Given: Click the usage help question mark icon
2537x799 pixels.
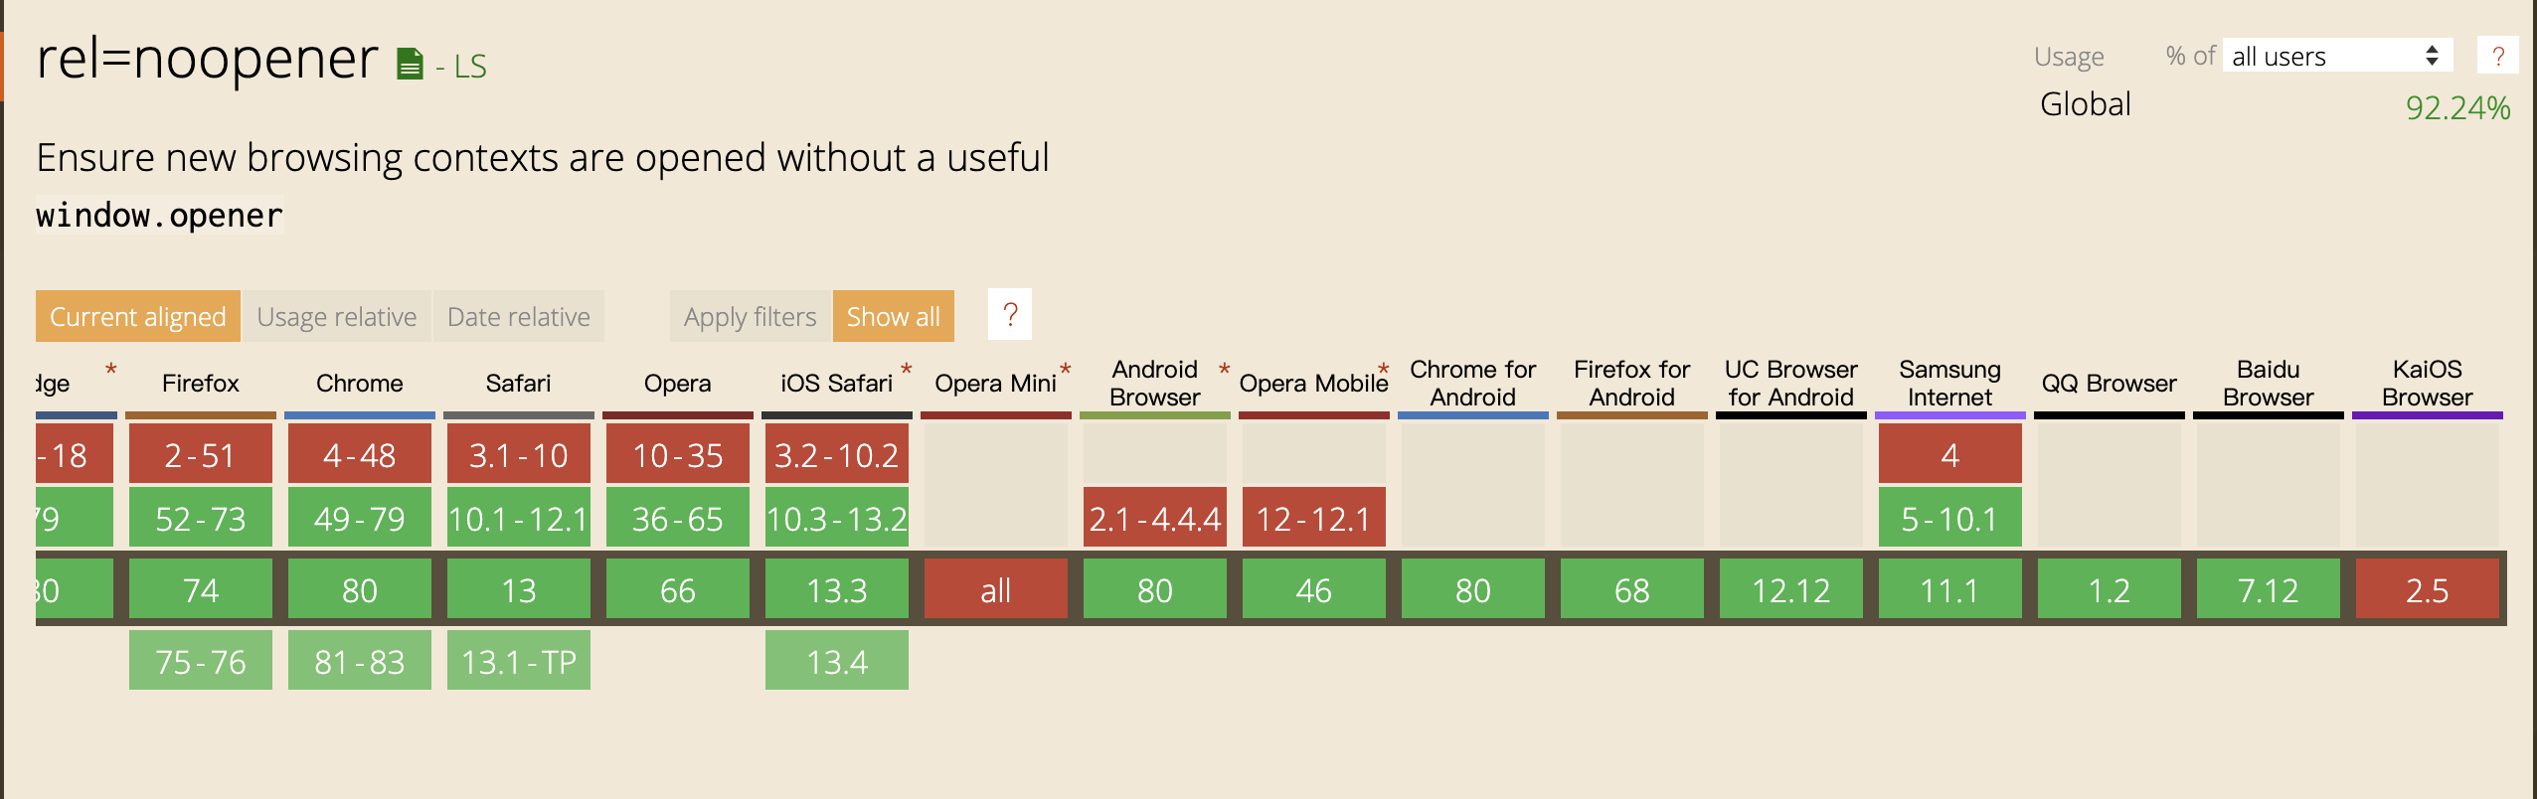Looking at the screenshot, I should pyautogui.click(x=2497, y=57).
